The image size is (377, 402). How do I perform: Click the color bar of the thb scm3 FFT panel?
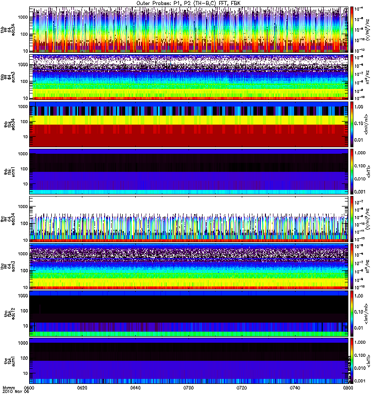pos(351,77)
